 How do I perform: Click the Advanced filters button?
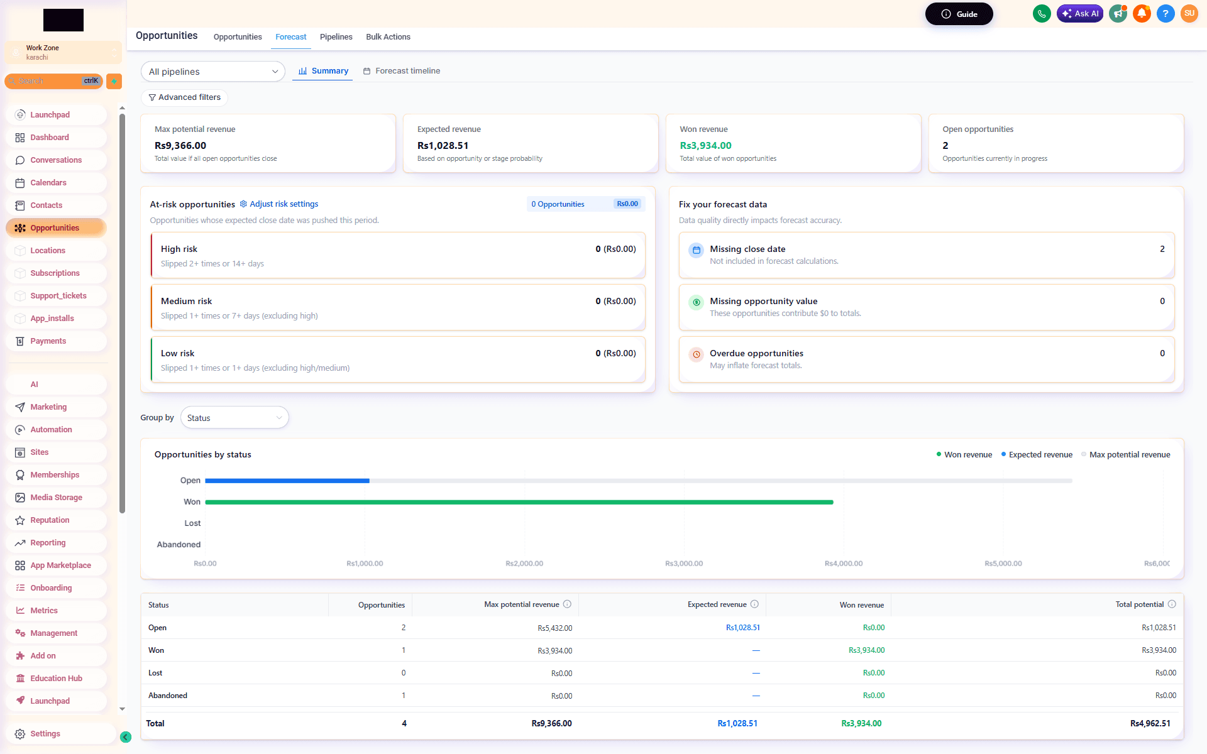coord(185,97)
